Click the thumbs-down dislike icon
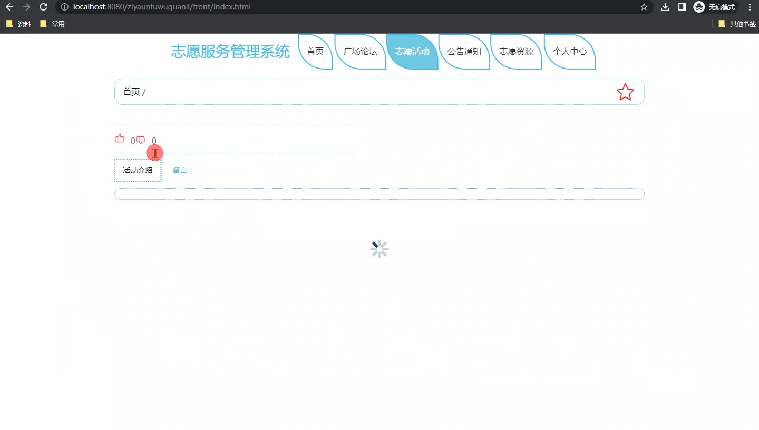This screenshot has width=759, height=430. point(141,140)
